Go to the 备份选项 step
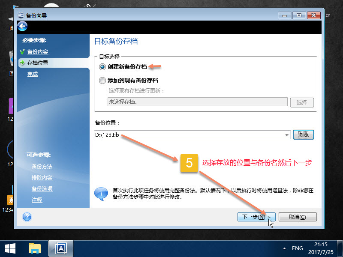Image resolution: width=343 pixels, height=257 pixels. pyautogui.click(x=42, y=188)
